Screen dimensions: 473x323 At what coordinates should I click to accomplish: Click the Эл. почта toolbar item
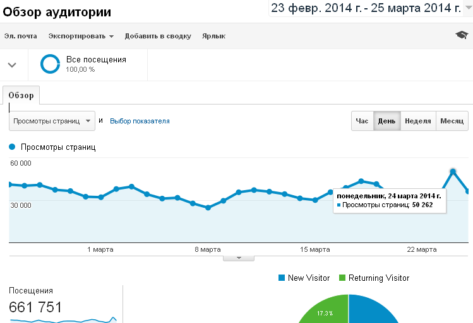(x=20, y=36)
